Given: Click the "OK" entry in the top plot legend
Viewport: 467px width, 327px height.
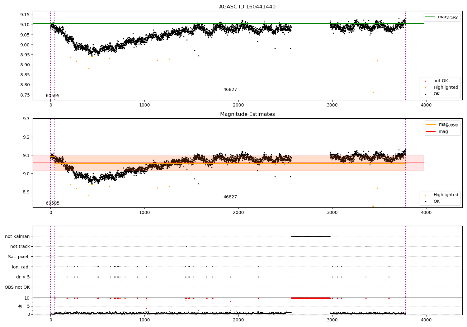Looking at the screenshot, I should (x=436, y=94).
